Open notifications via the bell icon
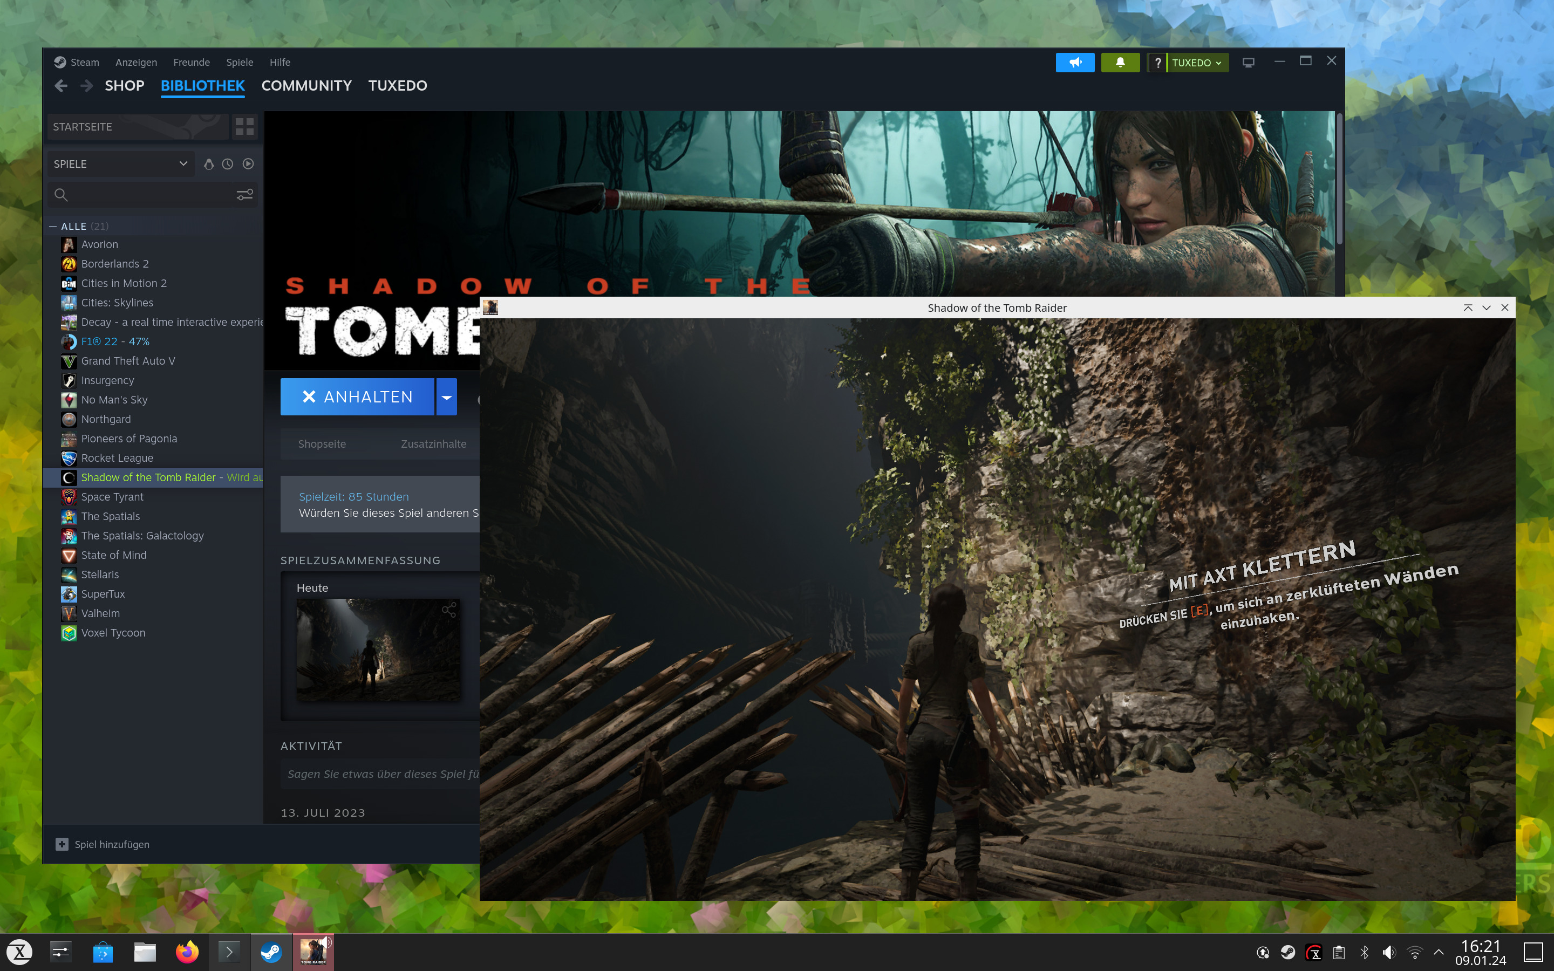 click(x=1121, y=62)
